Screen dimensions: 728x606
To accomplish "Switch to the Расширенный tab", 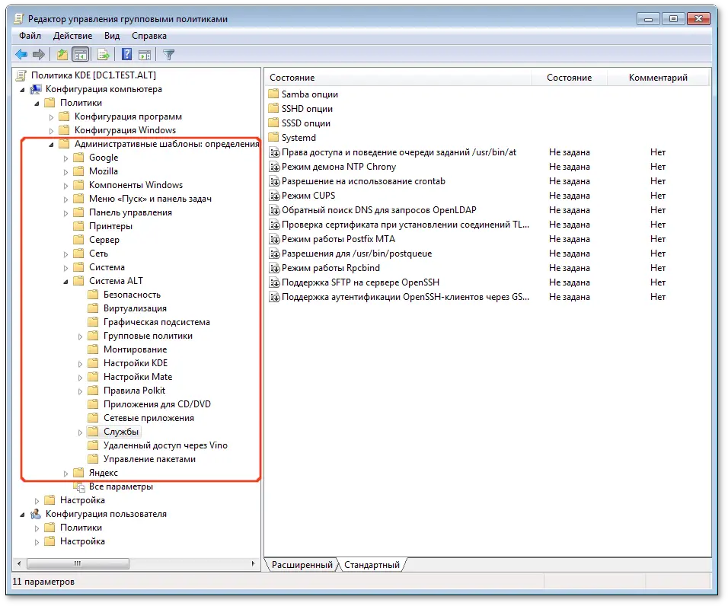I will [x=302, y=565].
